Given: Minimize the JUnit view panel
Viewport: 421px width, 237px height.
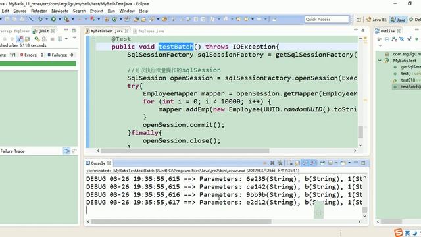Looking at the screenshot, I should tap(66, 30).
